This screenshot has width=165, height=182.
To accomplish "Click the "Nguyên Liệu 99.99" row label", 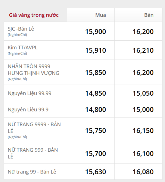I will pos(29,93).
